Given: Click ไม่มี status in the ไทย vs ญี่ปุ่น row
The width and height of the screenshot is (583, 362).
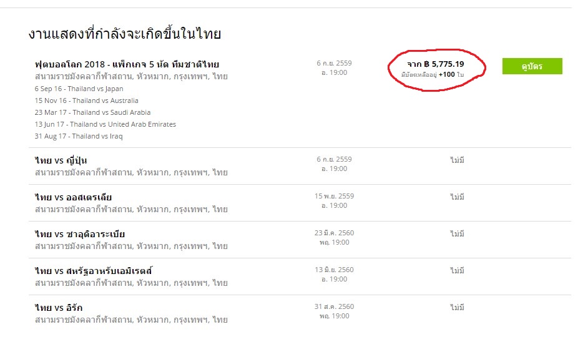Looking at the screenshot, I should tap(457, 160).
